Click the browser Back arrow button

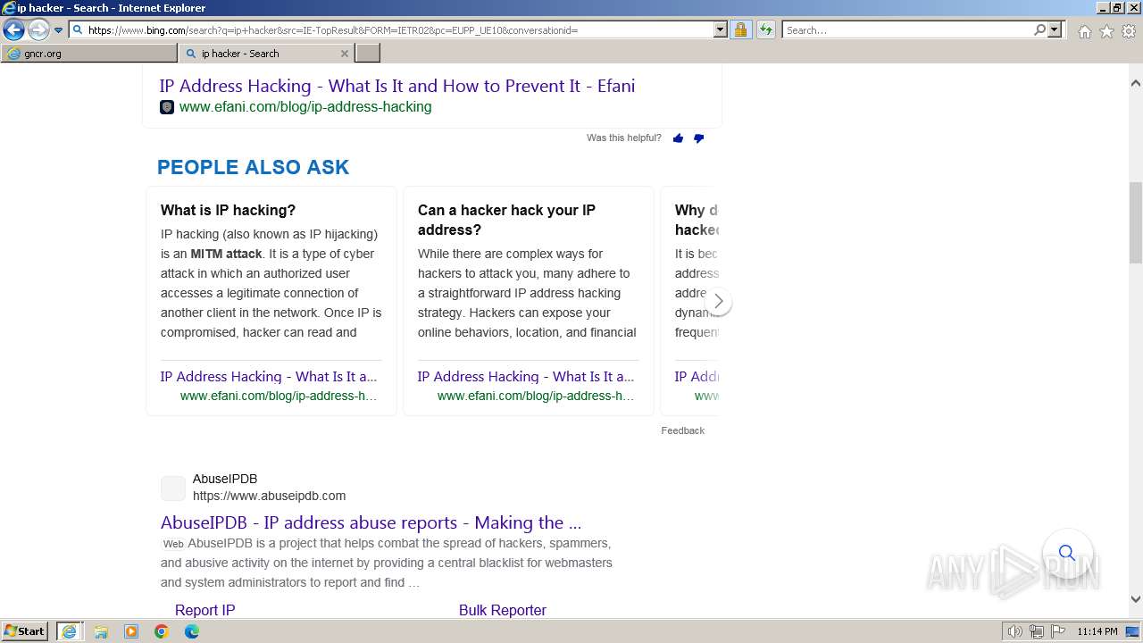point(13,30)
